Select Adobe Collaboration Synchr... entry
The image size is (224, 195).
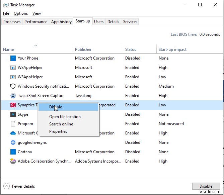44,161
